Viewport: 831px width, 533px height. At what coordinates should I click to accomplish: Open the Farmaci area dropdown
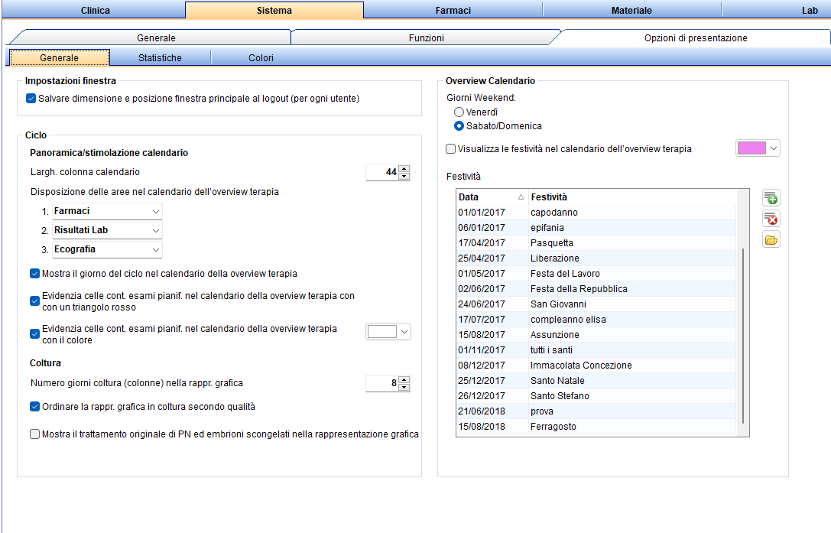107,211
